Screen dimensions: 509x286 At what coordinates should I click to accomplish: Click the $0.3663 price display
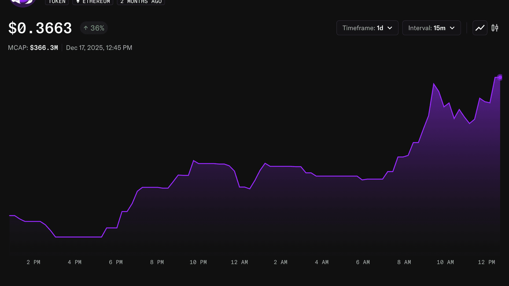[40, 28]
